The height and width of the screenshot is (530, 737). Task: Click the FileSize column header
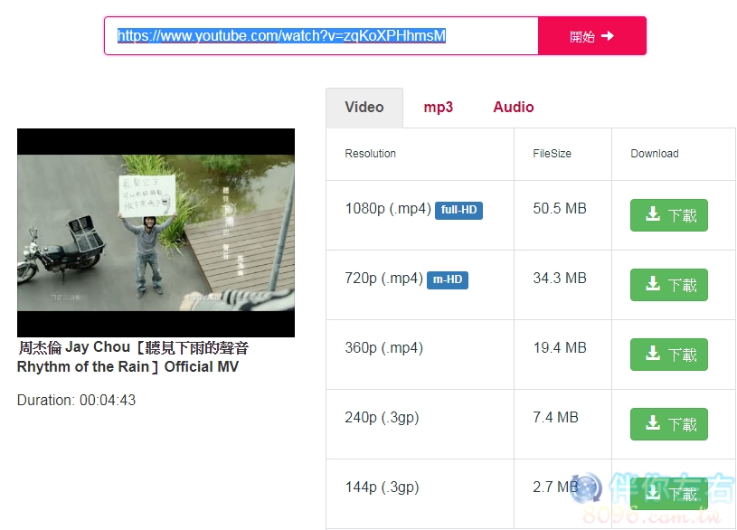pos(552,154)
